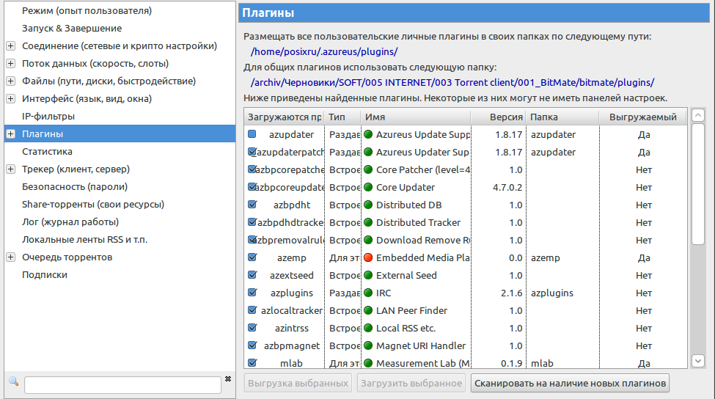This screenshot has height=399, width=715.
Task: Enable the azupdater plugin checkbox
Action: click(x=252, y=134)
